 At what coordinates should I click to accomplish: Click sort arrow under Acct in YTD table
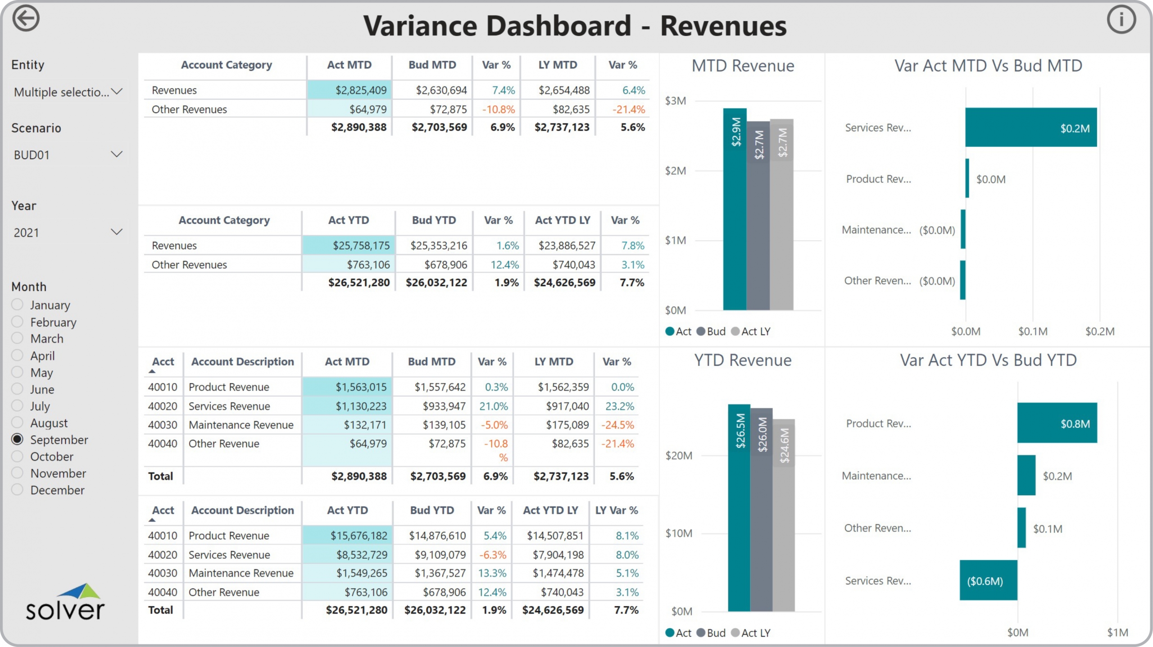152,520
